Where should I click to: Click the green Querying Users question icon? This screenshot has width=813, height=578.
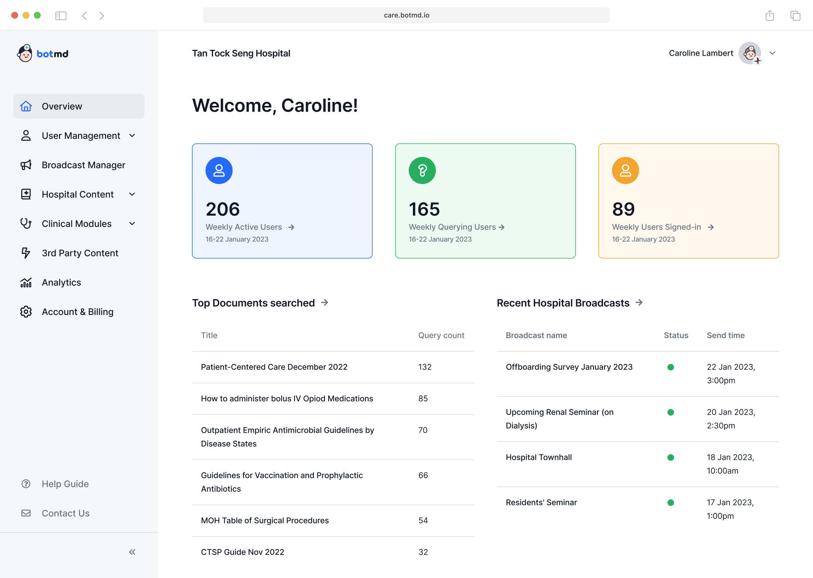click(x=422, y=170)
